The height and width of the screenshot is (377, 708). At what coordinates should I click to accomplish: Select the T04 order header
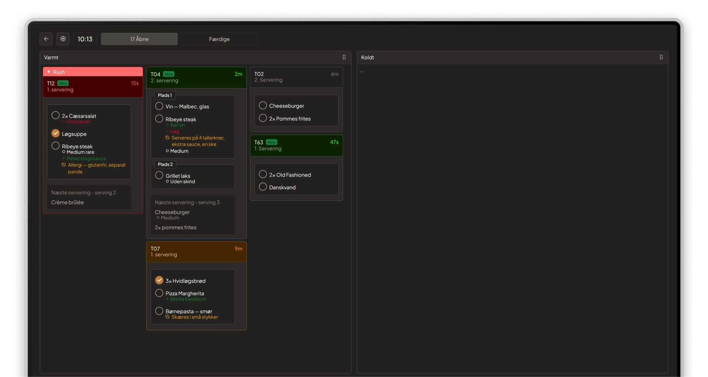click(197, 77)
